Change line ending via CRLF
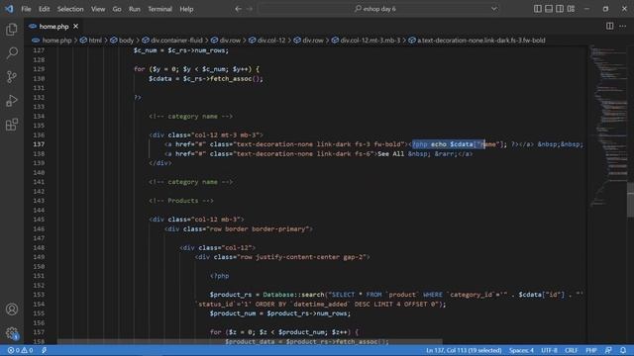The height and width of the screenshot is (356, 634). click(x=571, y=350)
